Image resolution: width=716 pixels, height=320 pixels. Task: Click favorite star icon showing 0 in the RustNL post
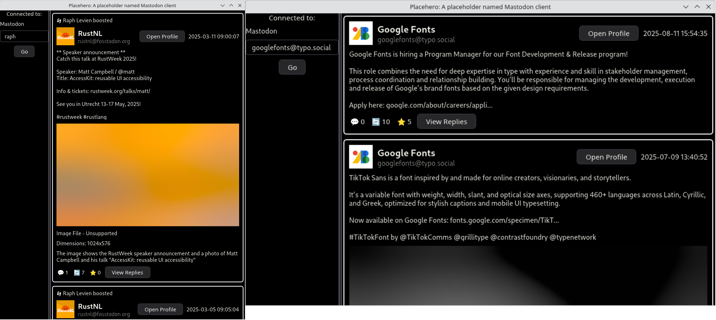coord(93,273)
